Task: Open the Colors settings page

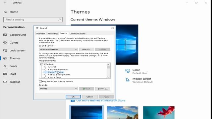Action: tap(14, 43)
